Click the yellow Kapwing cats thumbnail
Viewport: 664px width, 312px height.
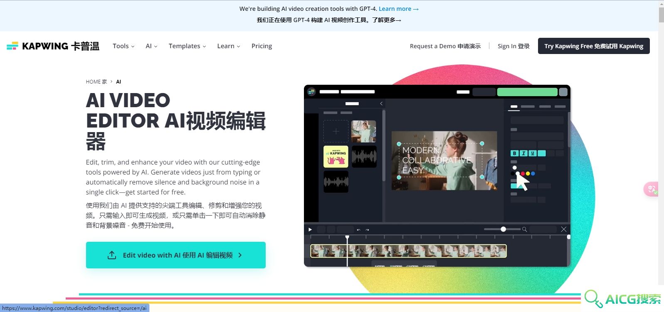(x=336, y=157)
